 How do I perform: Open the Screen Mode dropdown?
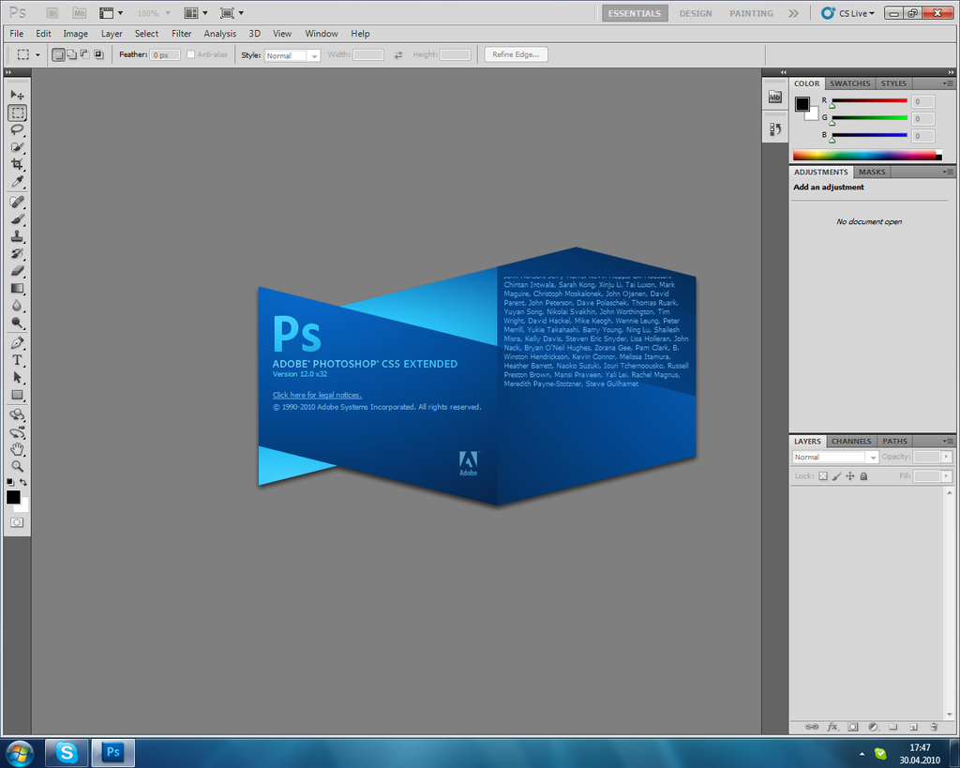pyautogui.click(x=232, y=13)
